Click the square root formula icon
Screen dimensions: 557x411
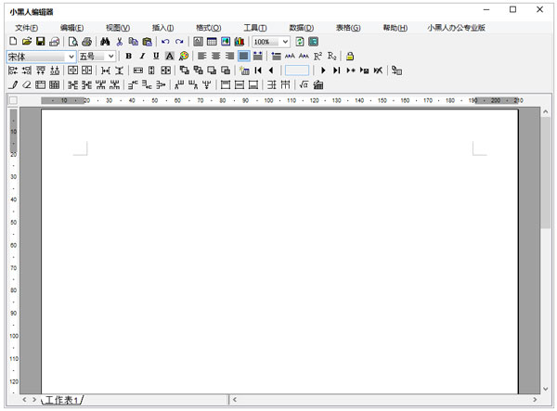click(x=304, y=85)
